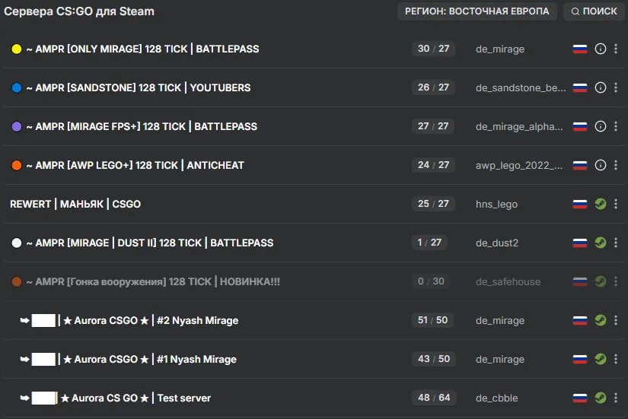Screen dimensions: 628x419
Task: Click info icon on AMPR AWP LEGO+ row
Action: [600, 165]
